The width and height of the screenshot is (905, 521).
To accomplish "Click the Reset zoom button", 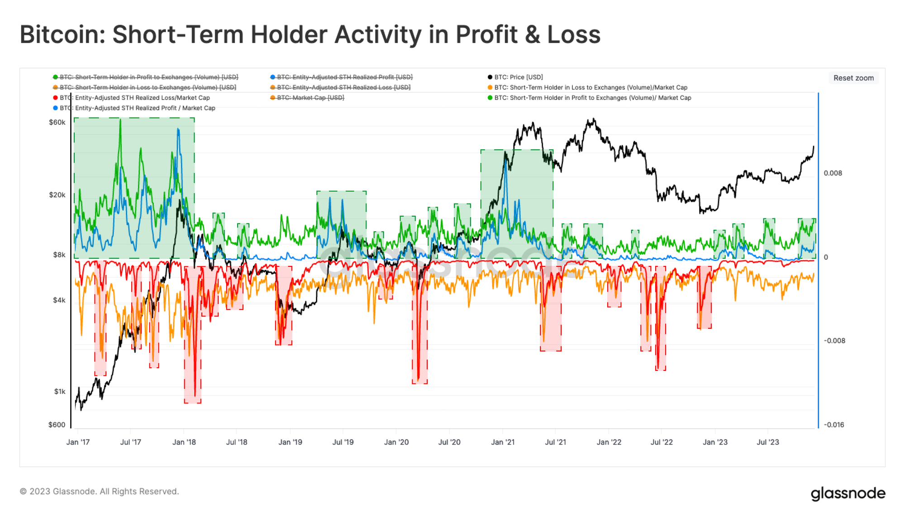I will pyautogui.click(x=853, y=78).
